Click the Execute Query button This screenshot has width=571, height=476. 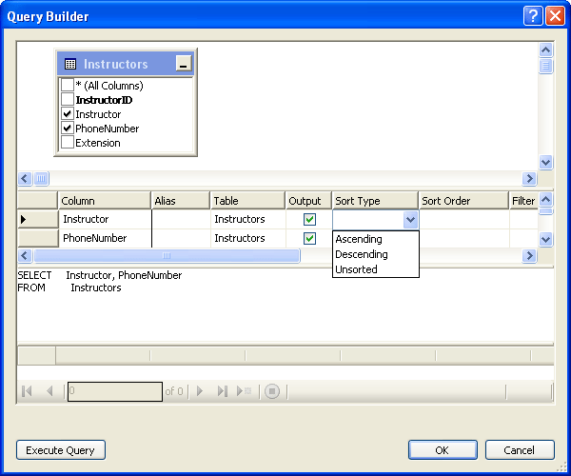(x=61, y=449)
